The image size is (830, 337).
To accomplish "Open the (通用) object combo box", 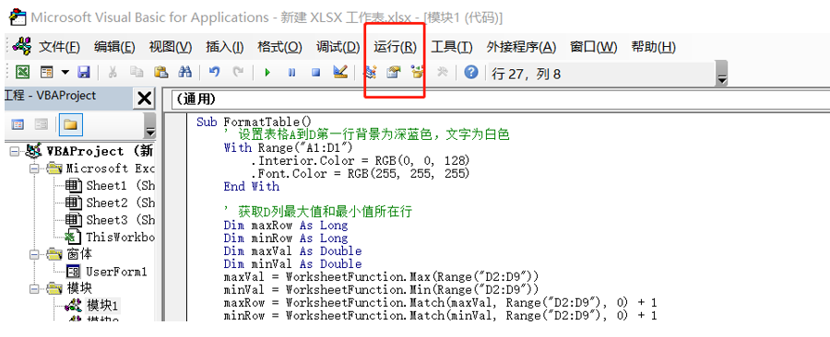I will [501, 99].
